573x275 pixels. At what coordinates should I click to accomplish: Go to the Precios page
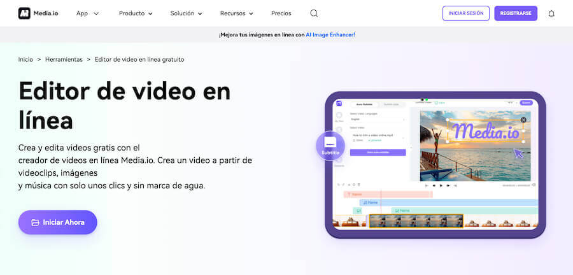coord(281,13)
